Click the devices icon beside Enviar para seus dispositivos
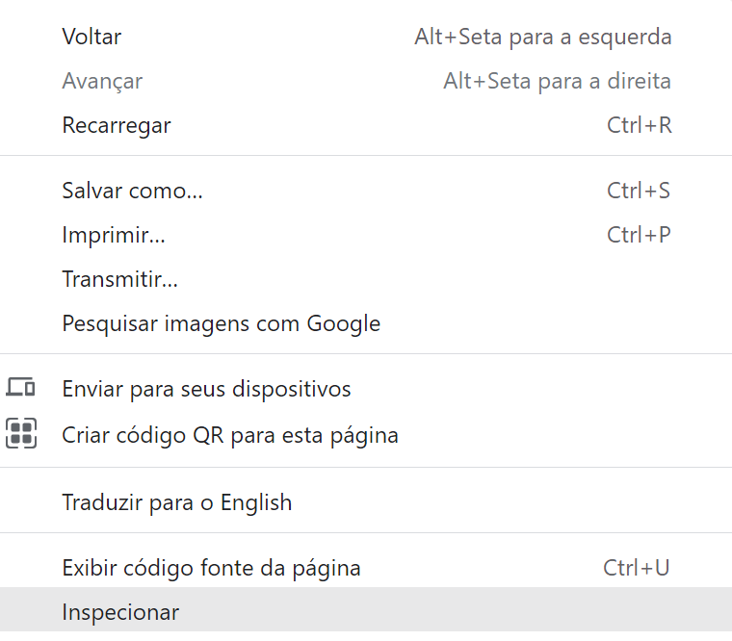732x641 pixels. coord(20,387)
